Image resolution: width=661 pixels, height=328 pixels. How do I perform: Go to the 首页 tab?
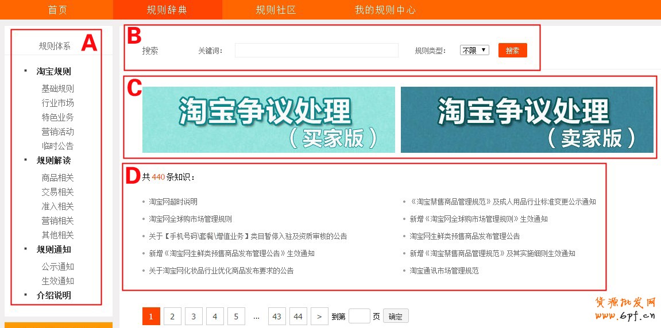point(56,10)
